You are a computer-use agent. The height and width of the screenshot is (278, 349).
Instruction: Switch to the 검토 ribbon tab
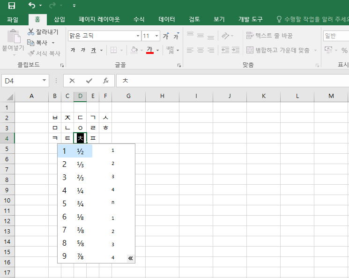point(194,19)
